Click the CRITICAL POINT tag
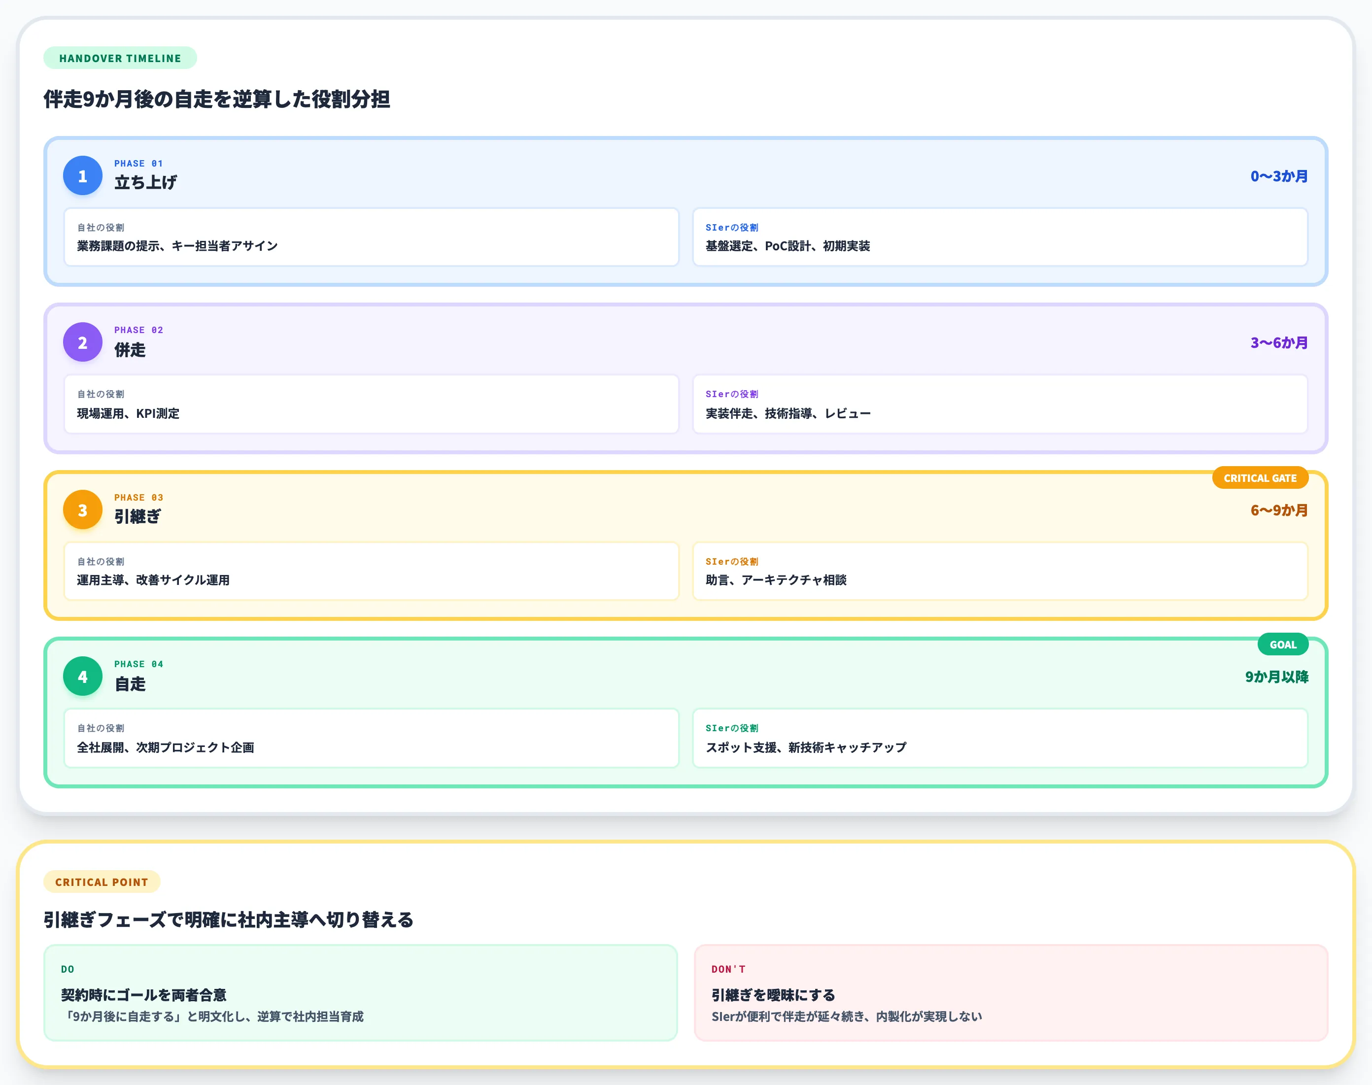This screenshot has width=1372, height=1085. [x=102, y=882]
